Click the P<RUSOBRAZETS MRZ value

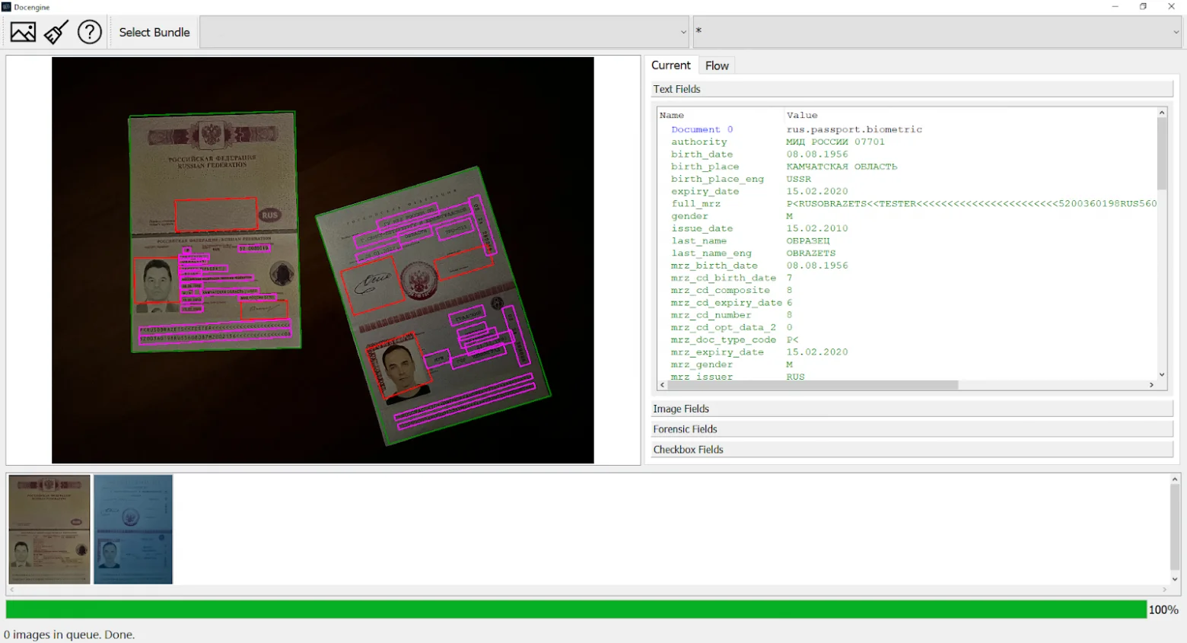click(972, 204)
